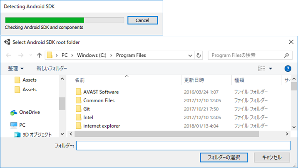The width and height of the screenshot is (298, 168).
Task: Click the folder icon in address bar
Action: 50,55
